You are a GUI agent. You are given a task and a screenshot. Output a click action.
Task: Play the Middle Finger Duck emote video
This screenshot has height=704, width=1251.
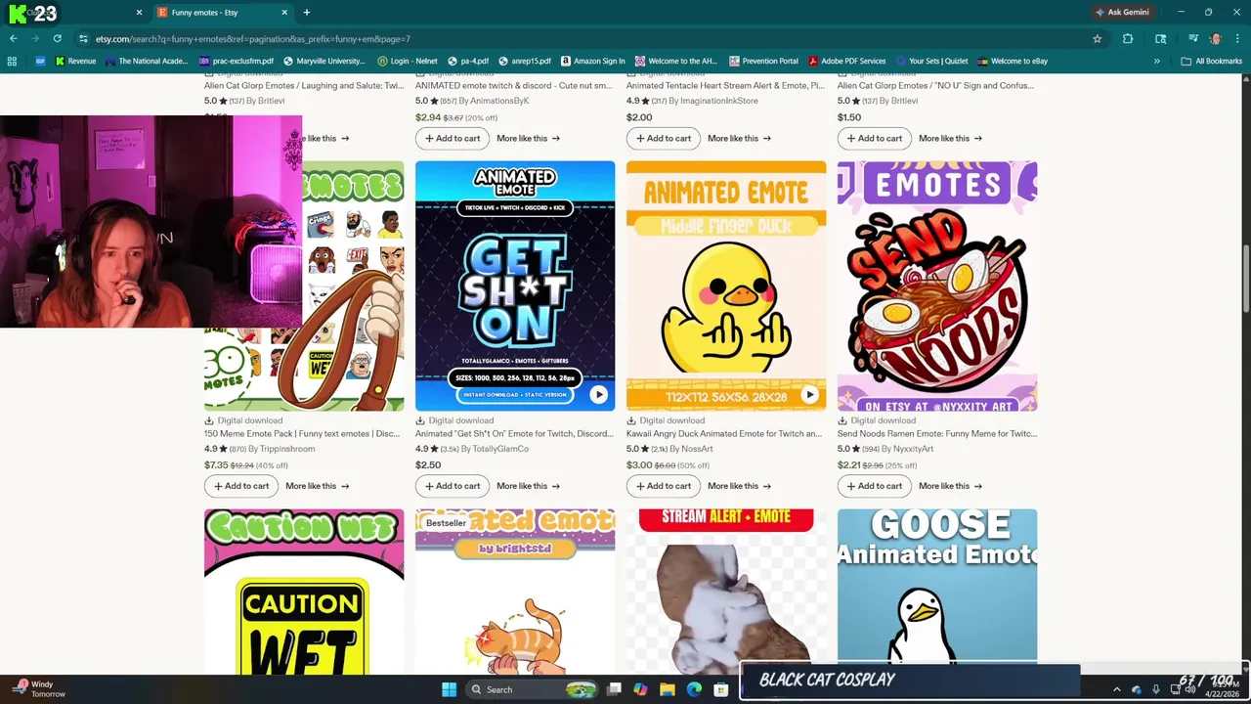coord(809,395)
